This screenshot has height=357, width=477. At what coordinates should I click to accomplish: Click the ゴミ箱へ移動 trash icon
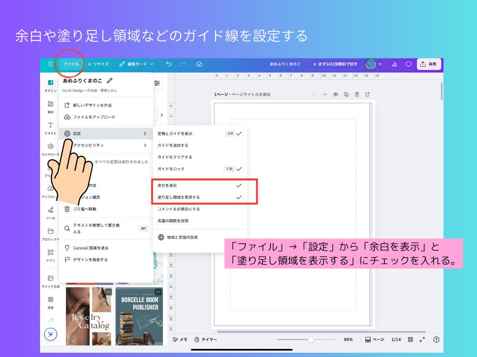pyautogui.click(x=68, y=208)
